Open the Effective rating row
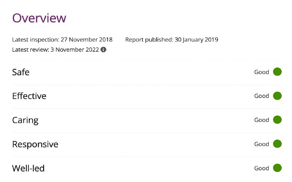 (147, 96)
